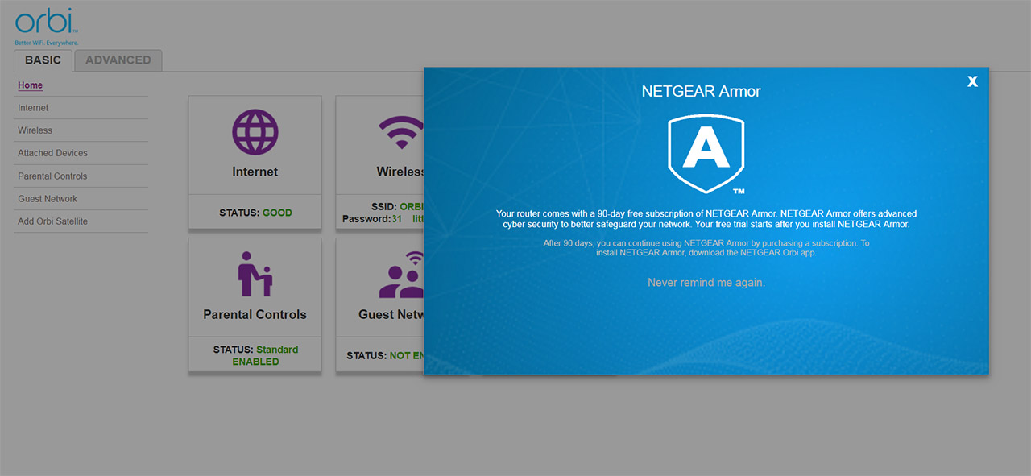1031x476 pixels.
Task: Click the 'NETGEAR Armor' dialog heading
Action: [701, 92]
